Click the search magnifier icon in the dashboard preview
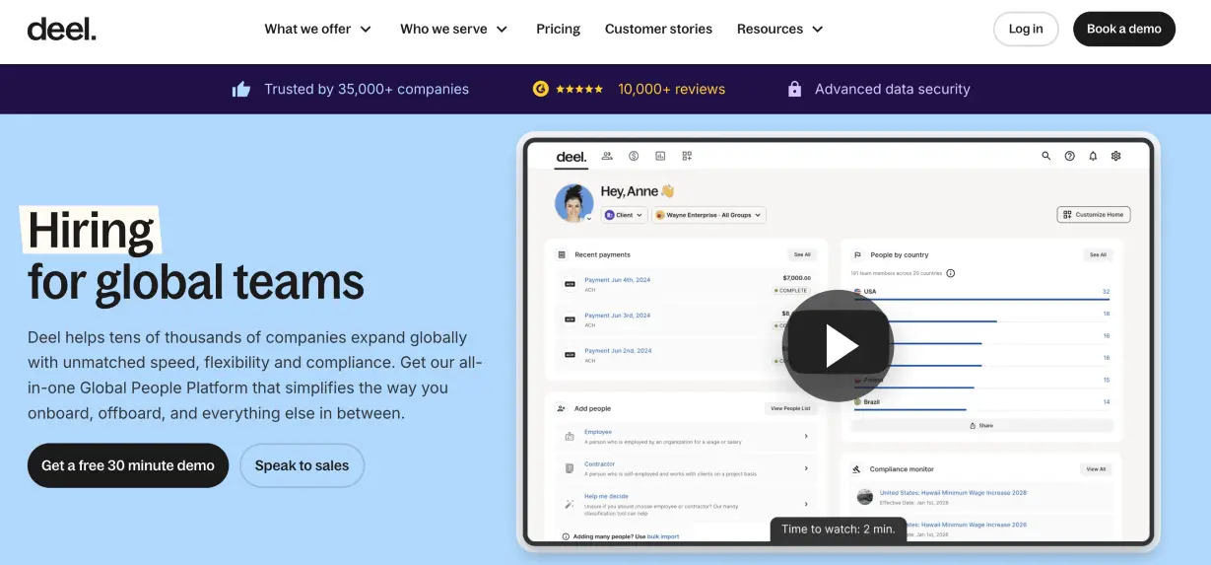The height and width of the screenshot is (565, 1211). 1046,156
